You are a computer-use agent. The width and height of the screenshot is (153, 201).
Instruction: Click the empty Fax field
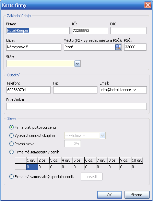[75, 90]
